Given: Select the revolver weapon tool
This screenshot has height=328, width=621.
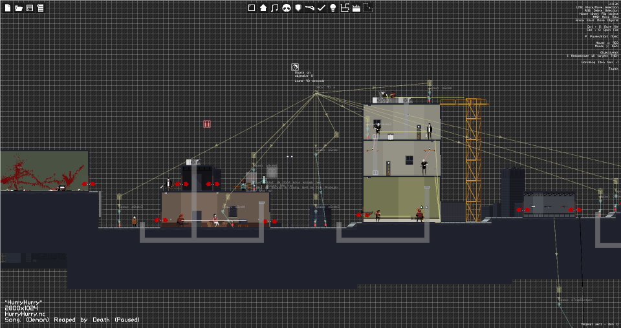Looking at the screenshot, I should pos(310,8).
